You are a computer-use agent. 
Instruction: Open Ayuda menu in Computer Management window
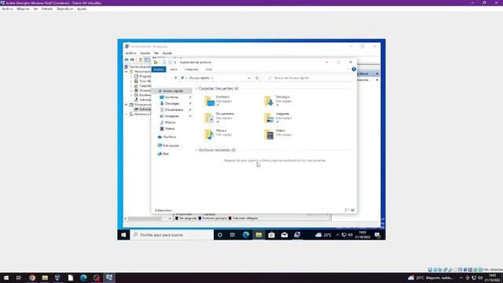point(167,53)
